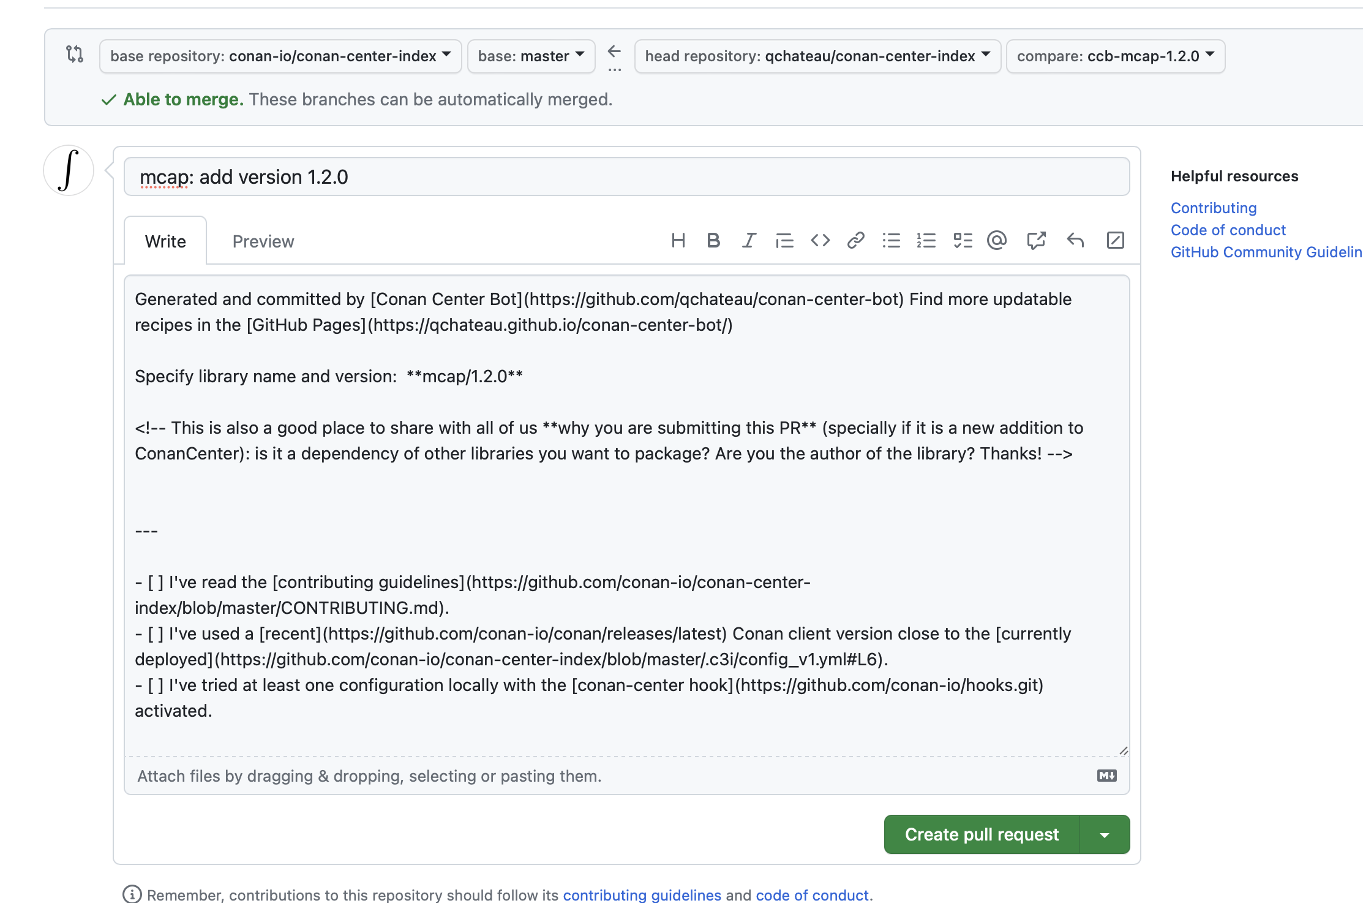Open the base repository selector
This screenshot has width=1363, height=903.
(280, 56)
